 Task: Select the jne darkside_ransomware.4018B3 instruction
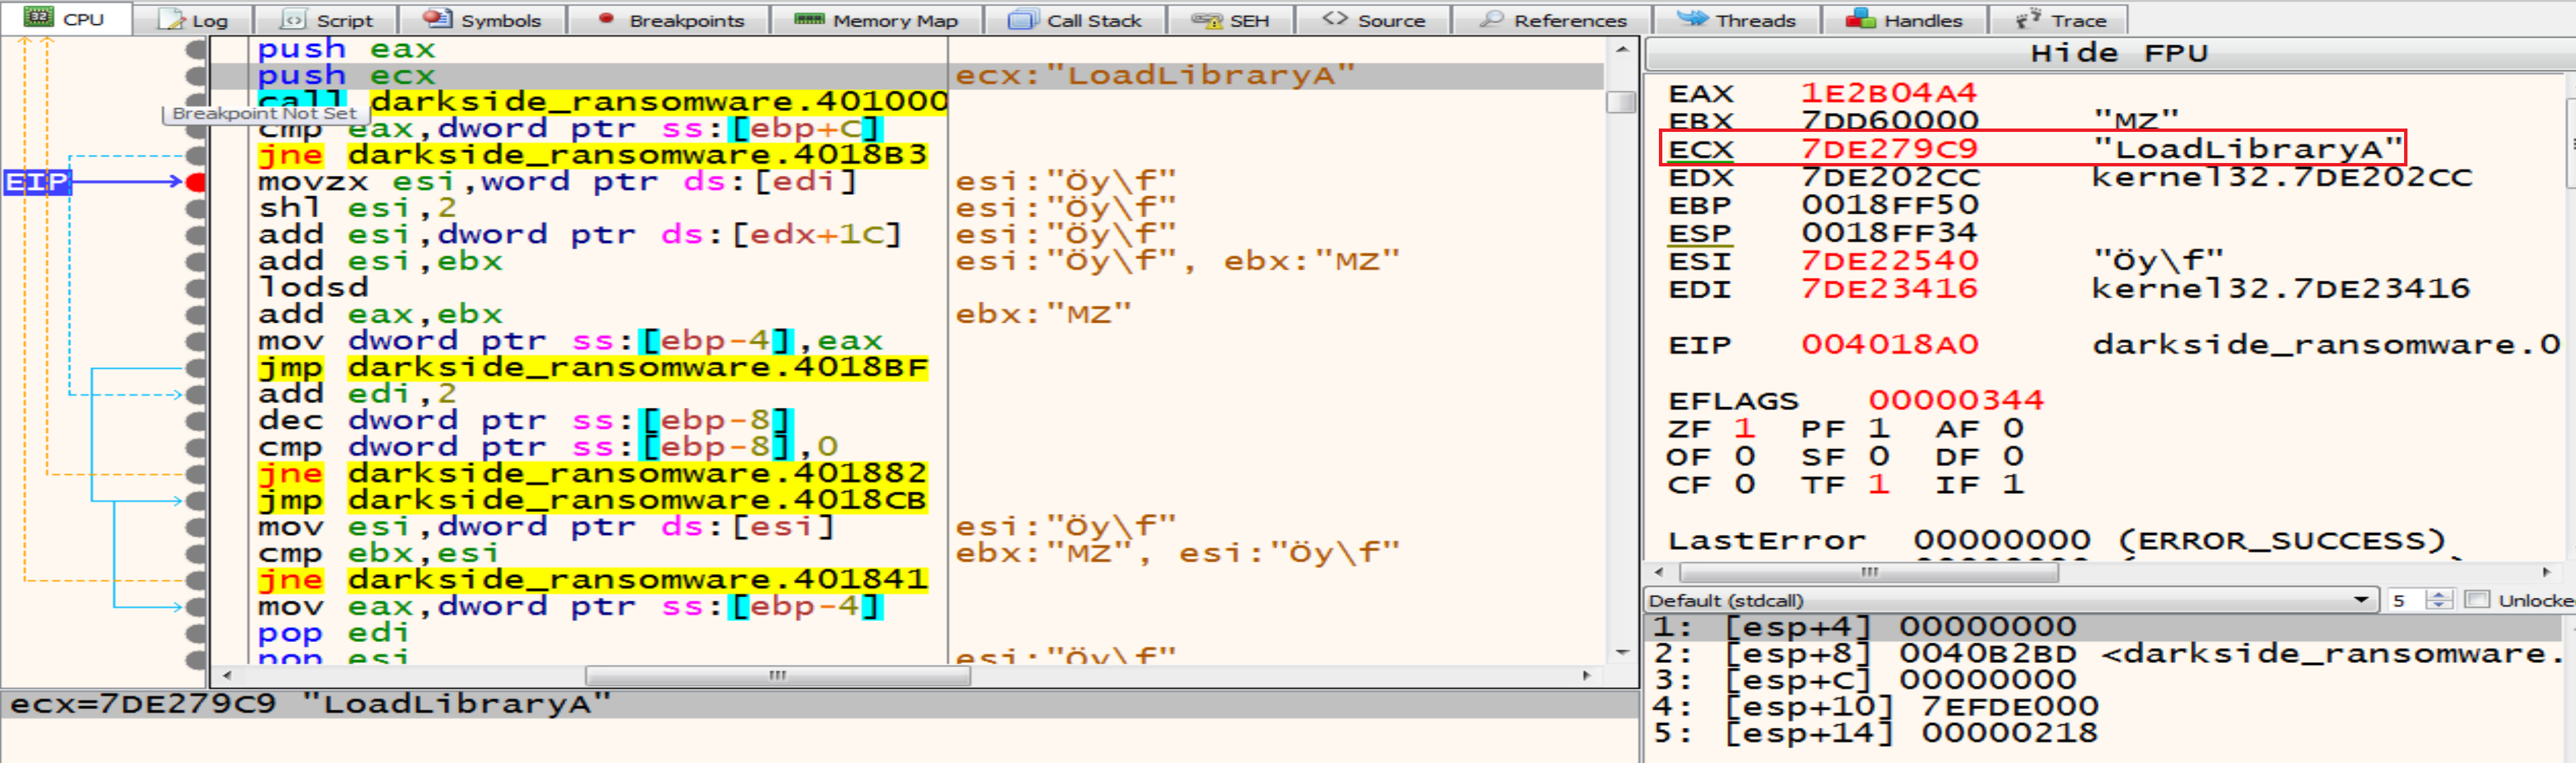tap(592, 155)
